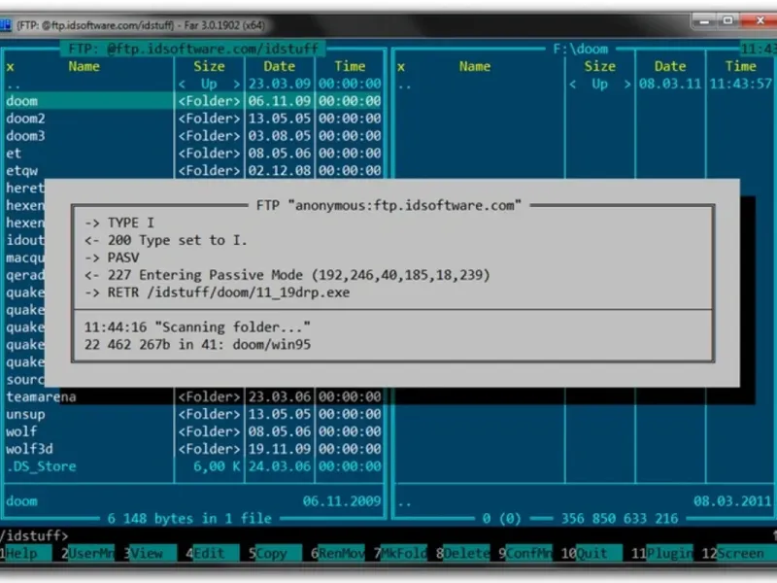Click the 9 ConfMn function key
This screenshot has height=583, width=777.
[524, 553]
